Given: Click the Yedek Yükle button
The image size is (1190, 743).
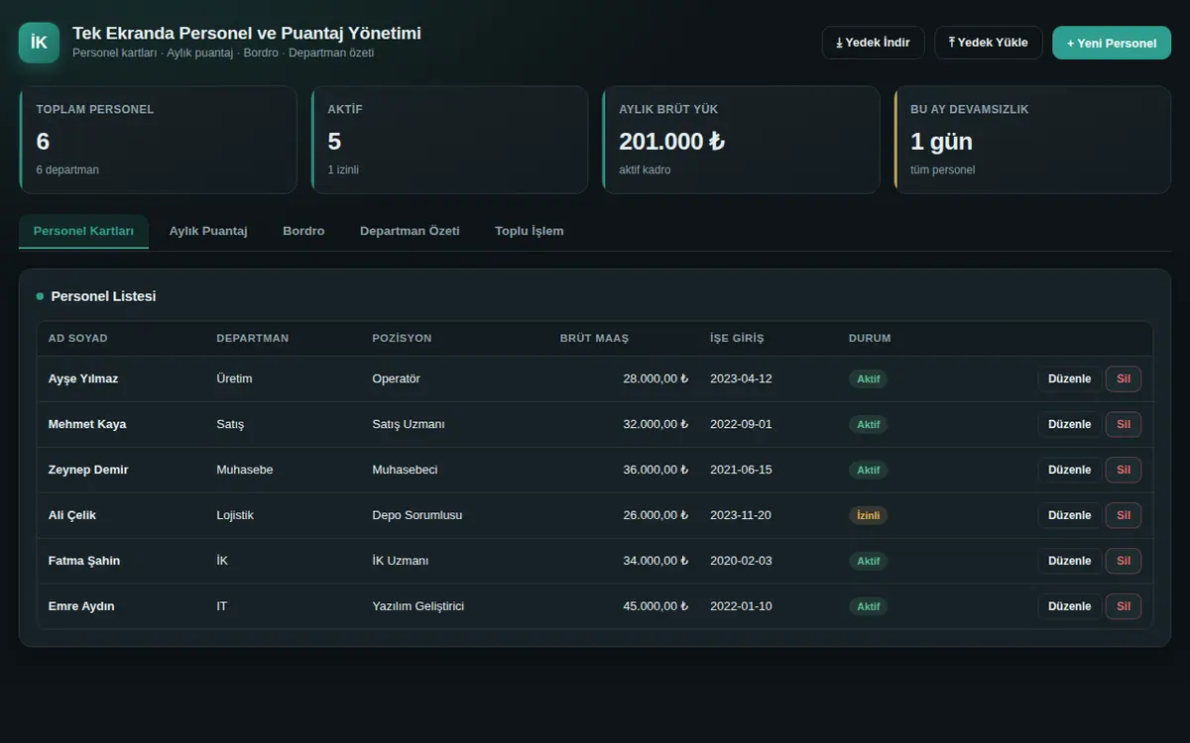Looking at the screenshot, I should pyautogui.click(x=989, y=43).
